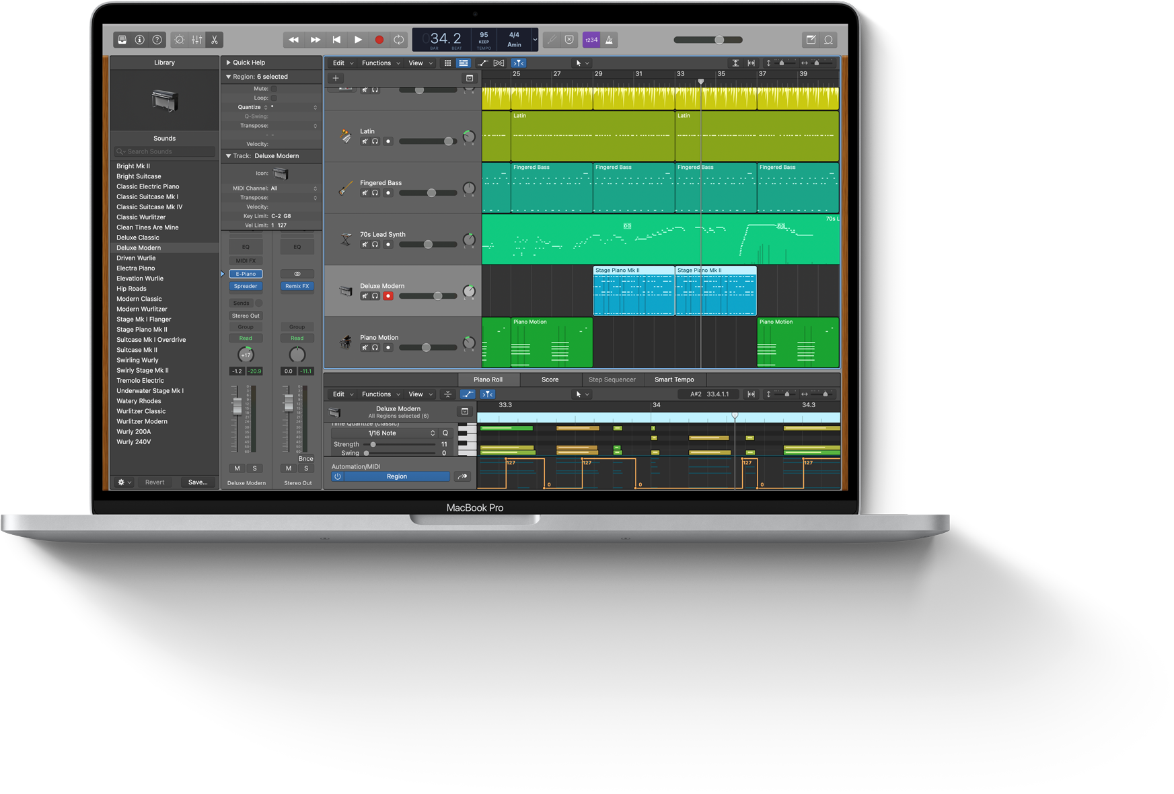Open the Library button in the toolbar
Image resolution: width=1174 pixels, height=794 pixels.
point(122,40)
